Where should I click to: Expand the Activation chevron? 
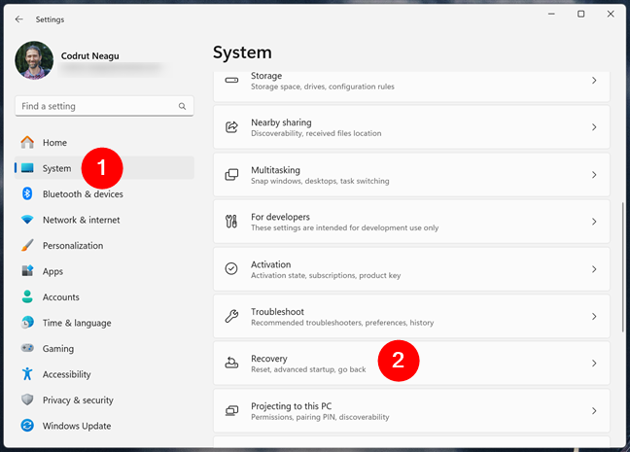594,269
